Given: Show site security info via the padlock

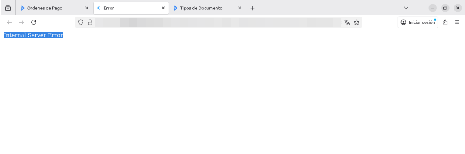Looking at the screenshot, I should click(x=90, y=22).
